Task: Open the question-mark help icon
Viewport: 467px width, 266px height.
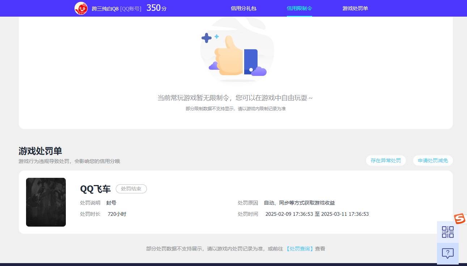Action: pos(448,253)
